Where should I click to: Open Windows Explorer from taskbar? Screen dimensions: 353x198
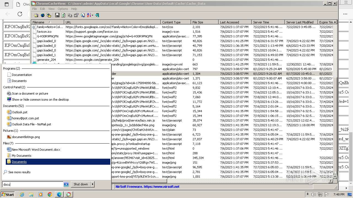pyautogui.click(x=31, y=194)
